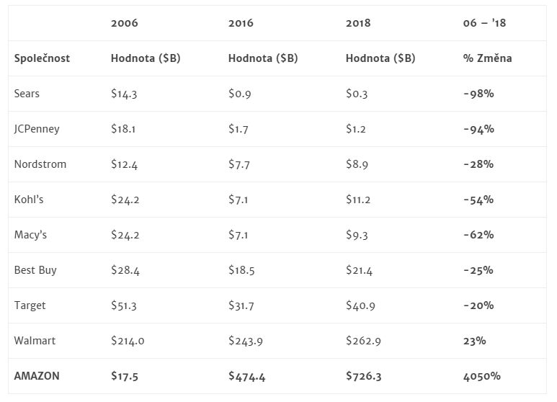Click Amazon's 4050% change value

[481, 376]
